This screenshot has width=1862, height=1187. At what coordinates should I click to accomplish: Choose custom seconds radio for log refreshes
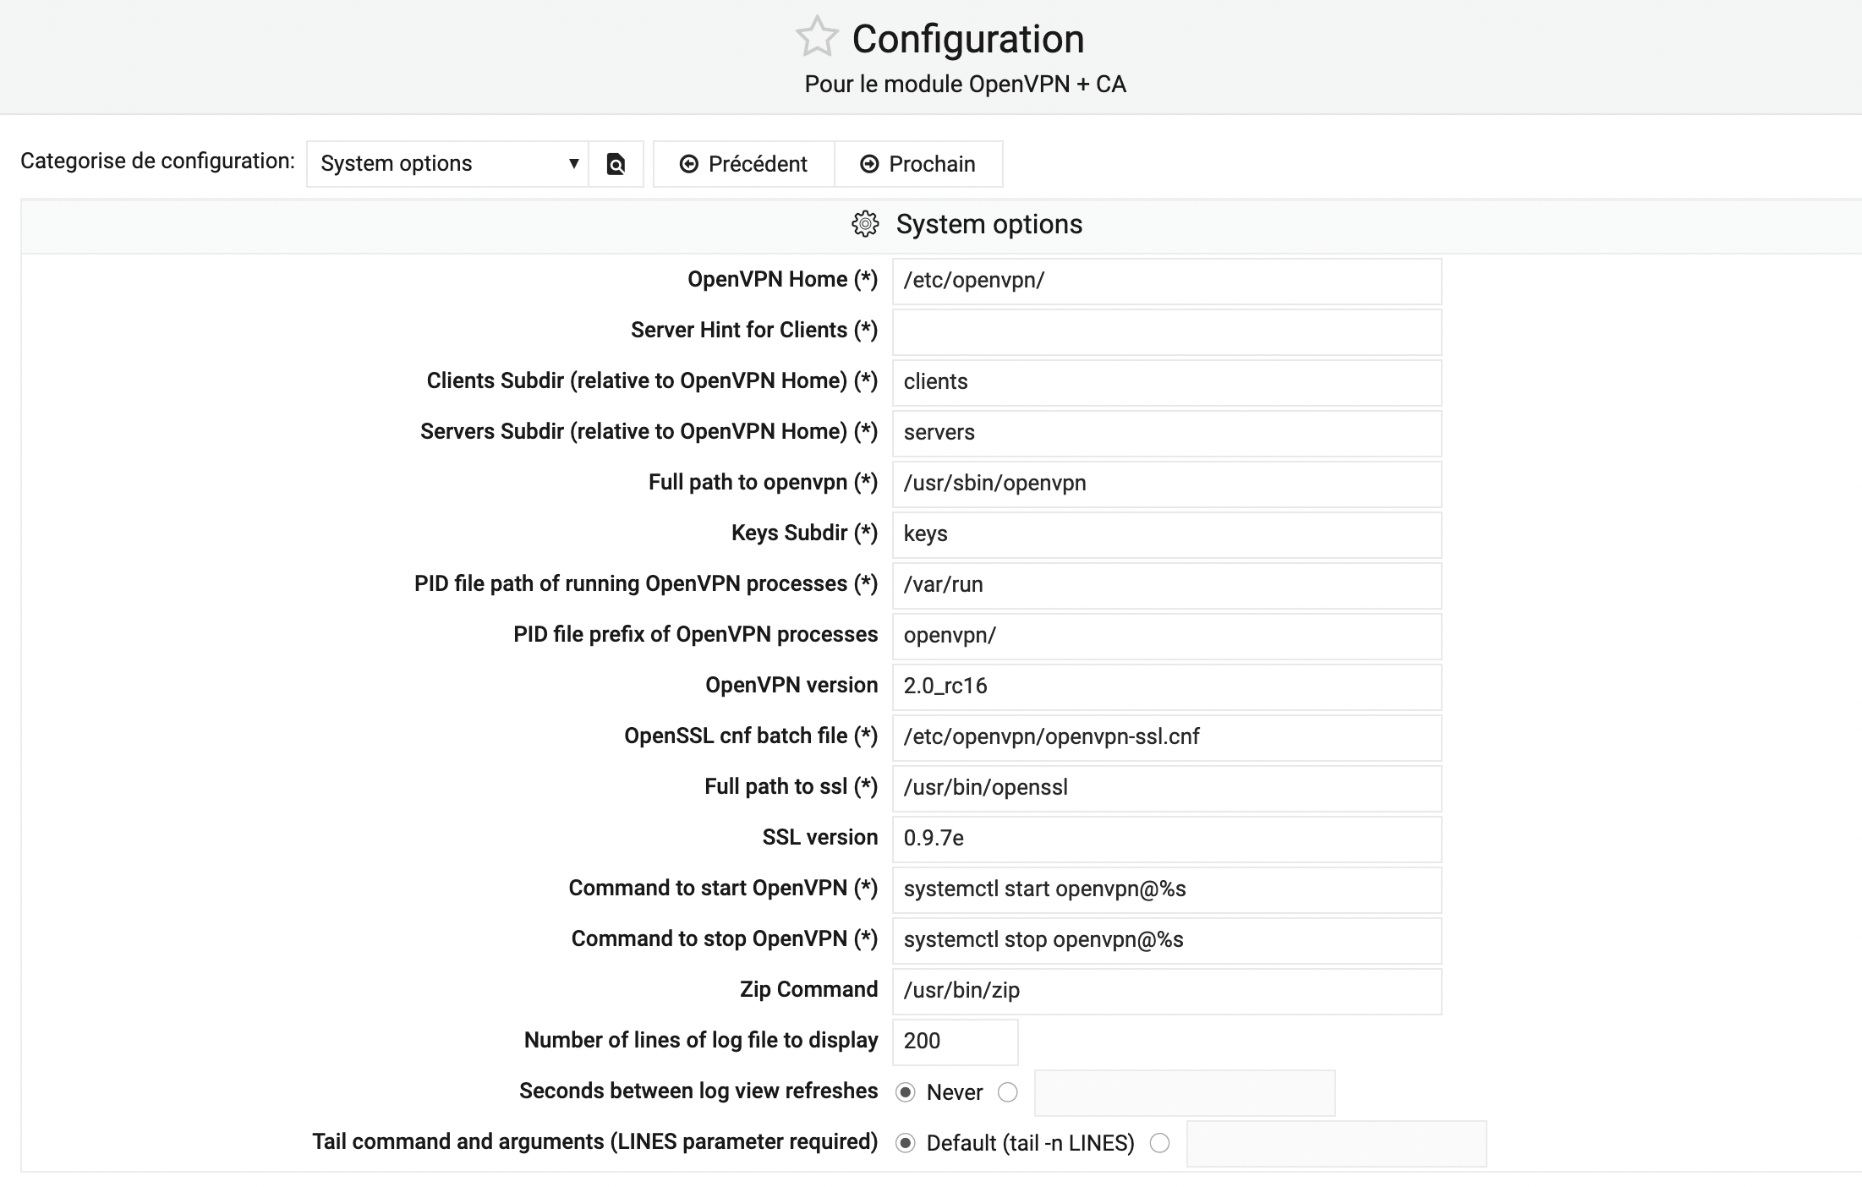[x=1007, y=1092]
